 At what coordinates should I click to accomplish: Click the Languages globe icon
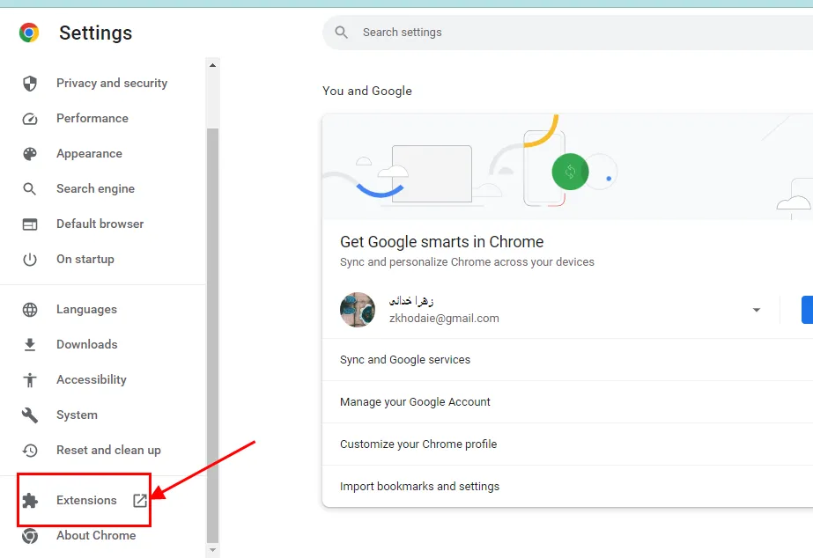30,309
